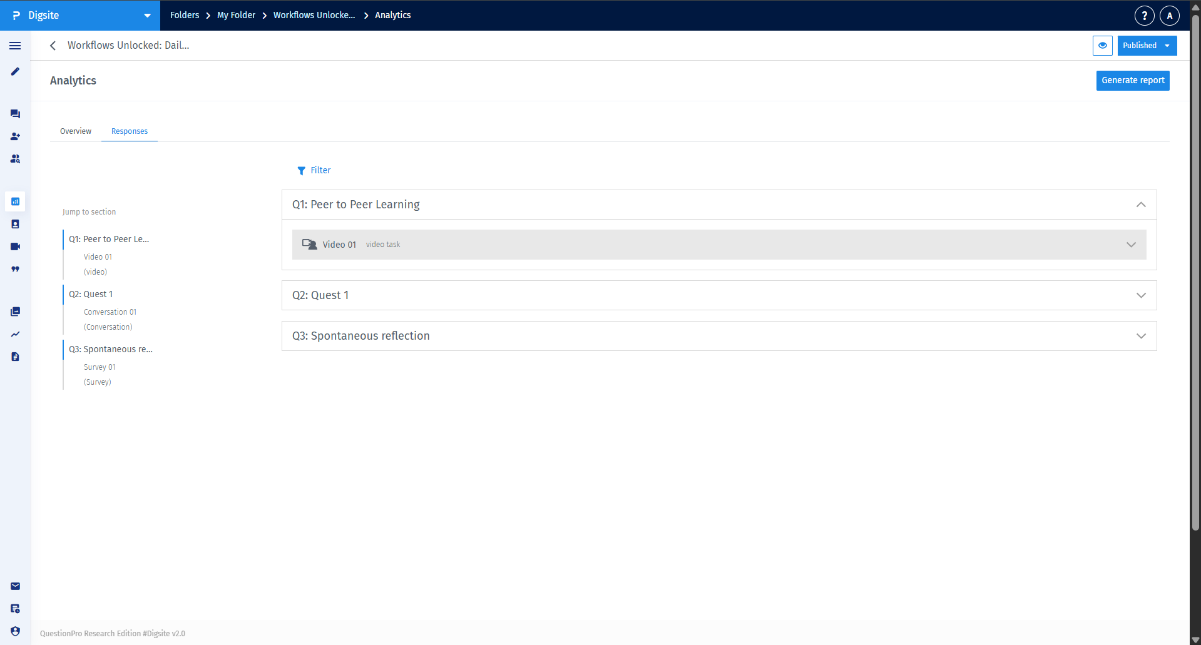Select the video clips icon in sidebar
1201x645 pixels.
pos(15,246)
